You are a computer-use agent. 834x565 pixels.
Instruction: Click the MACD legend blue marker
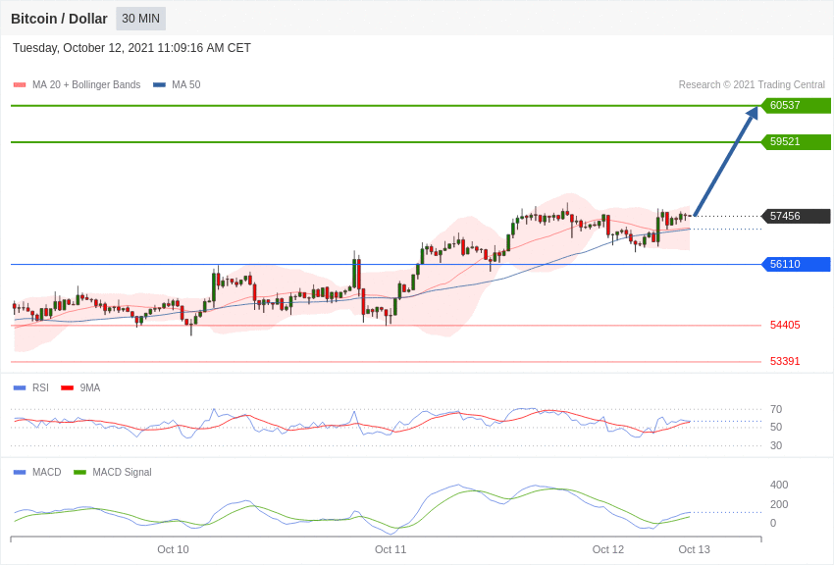click(20, 472)
